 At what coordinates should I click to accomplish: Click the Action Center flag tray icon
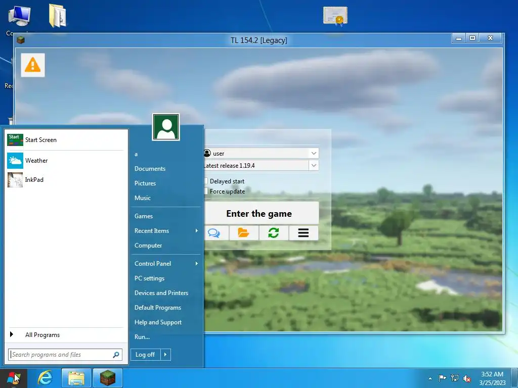(x=442, y=378)
